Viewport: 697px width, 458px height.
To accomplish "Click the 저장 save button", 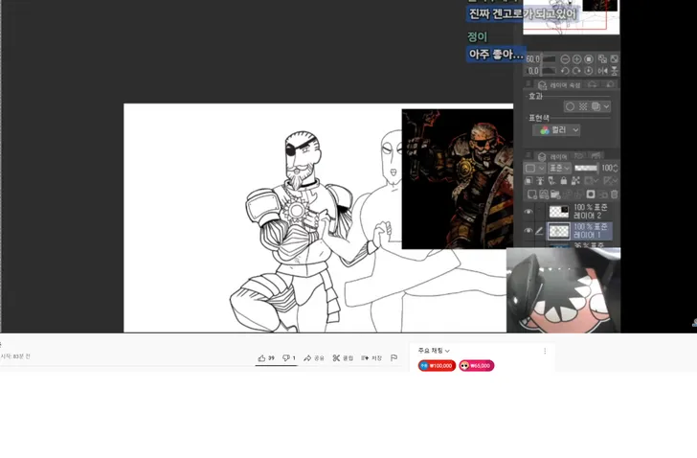I will (372, 358).
